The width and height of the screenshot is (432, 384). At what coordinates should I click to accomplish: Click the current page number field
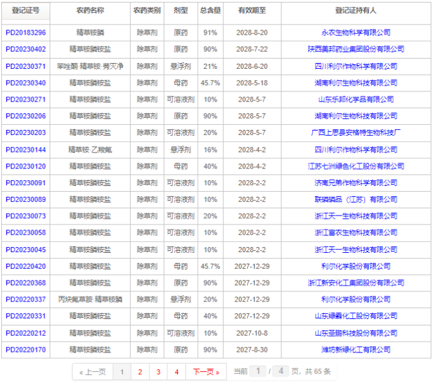click(258, 371)
